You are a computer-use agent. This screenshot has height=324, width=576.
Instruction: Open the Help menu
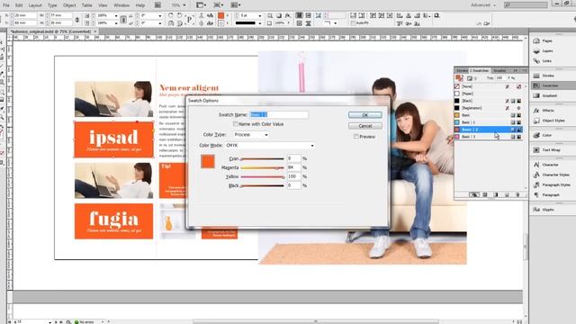(140, 5)
